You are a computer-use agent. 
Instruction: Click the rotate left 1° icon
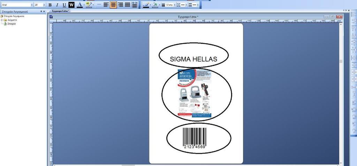[x=354, y=124]
